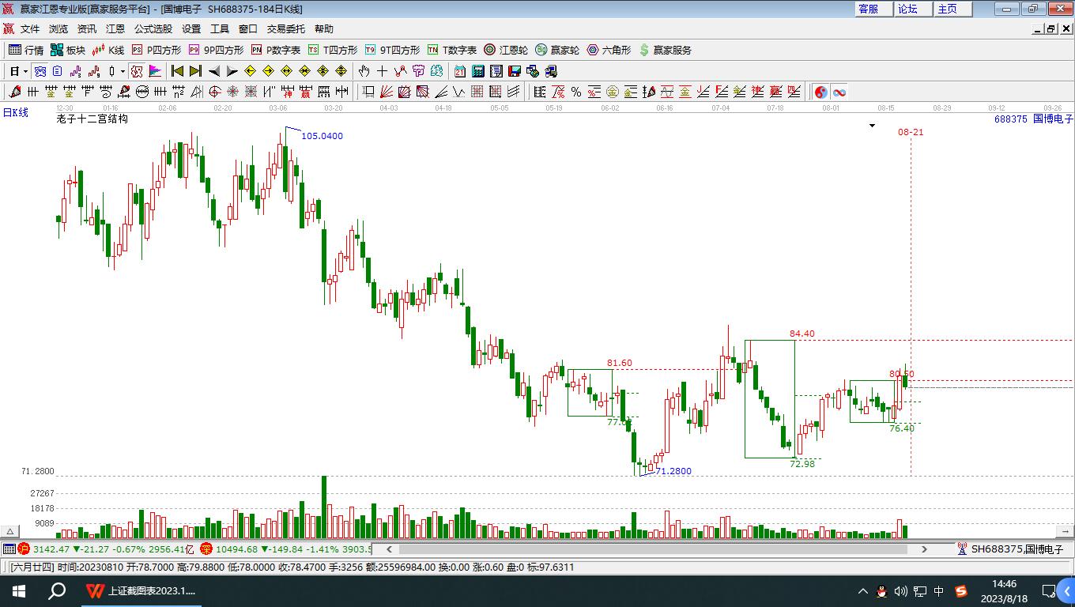Expand the candlestick style dropdown arrow
1075x607 pixels.
coord(123,71)
